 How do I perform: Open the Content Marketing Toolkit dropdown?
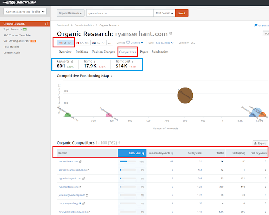point(25,12)
